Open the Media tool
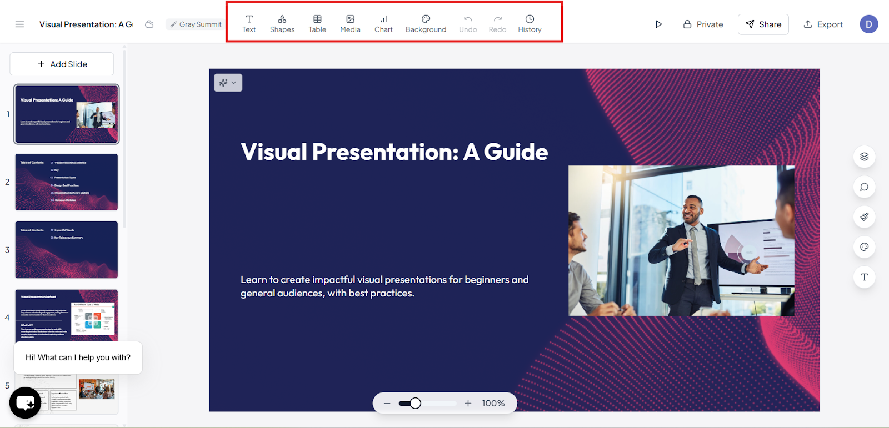 point(350,24)
